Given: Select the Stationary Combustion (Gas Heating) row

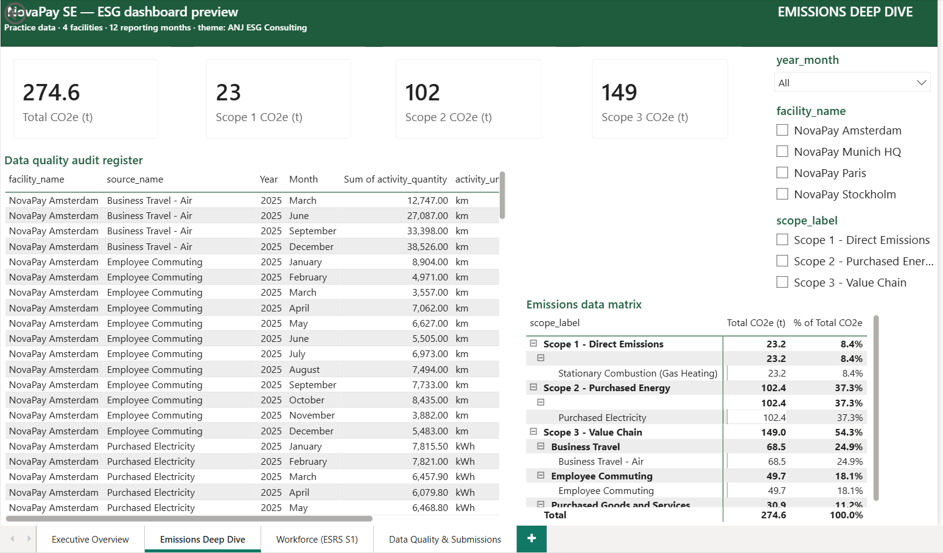Looking at the screenshot, I should point(637,373).
